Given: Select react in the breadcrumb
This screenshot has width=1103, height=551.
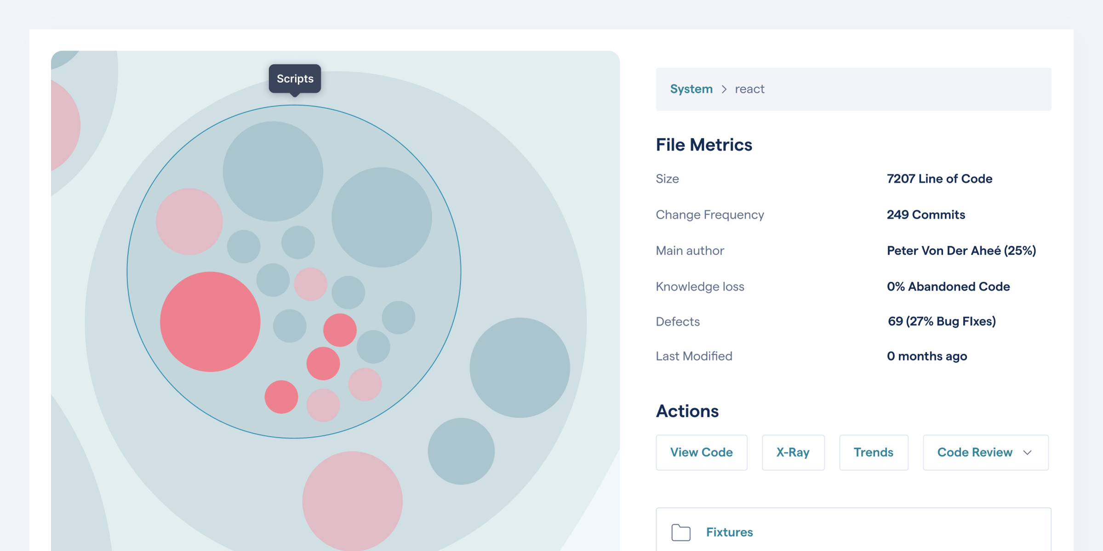Looking at the screenshot, I should pos(750,89).
